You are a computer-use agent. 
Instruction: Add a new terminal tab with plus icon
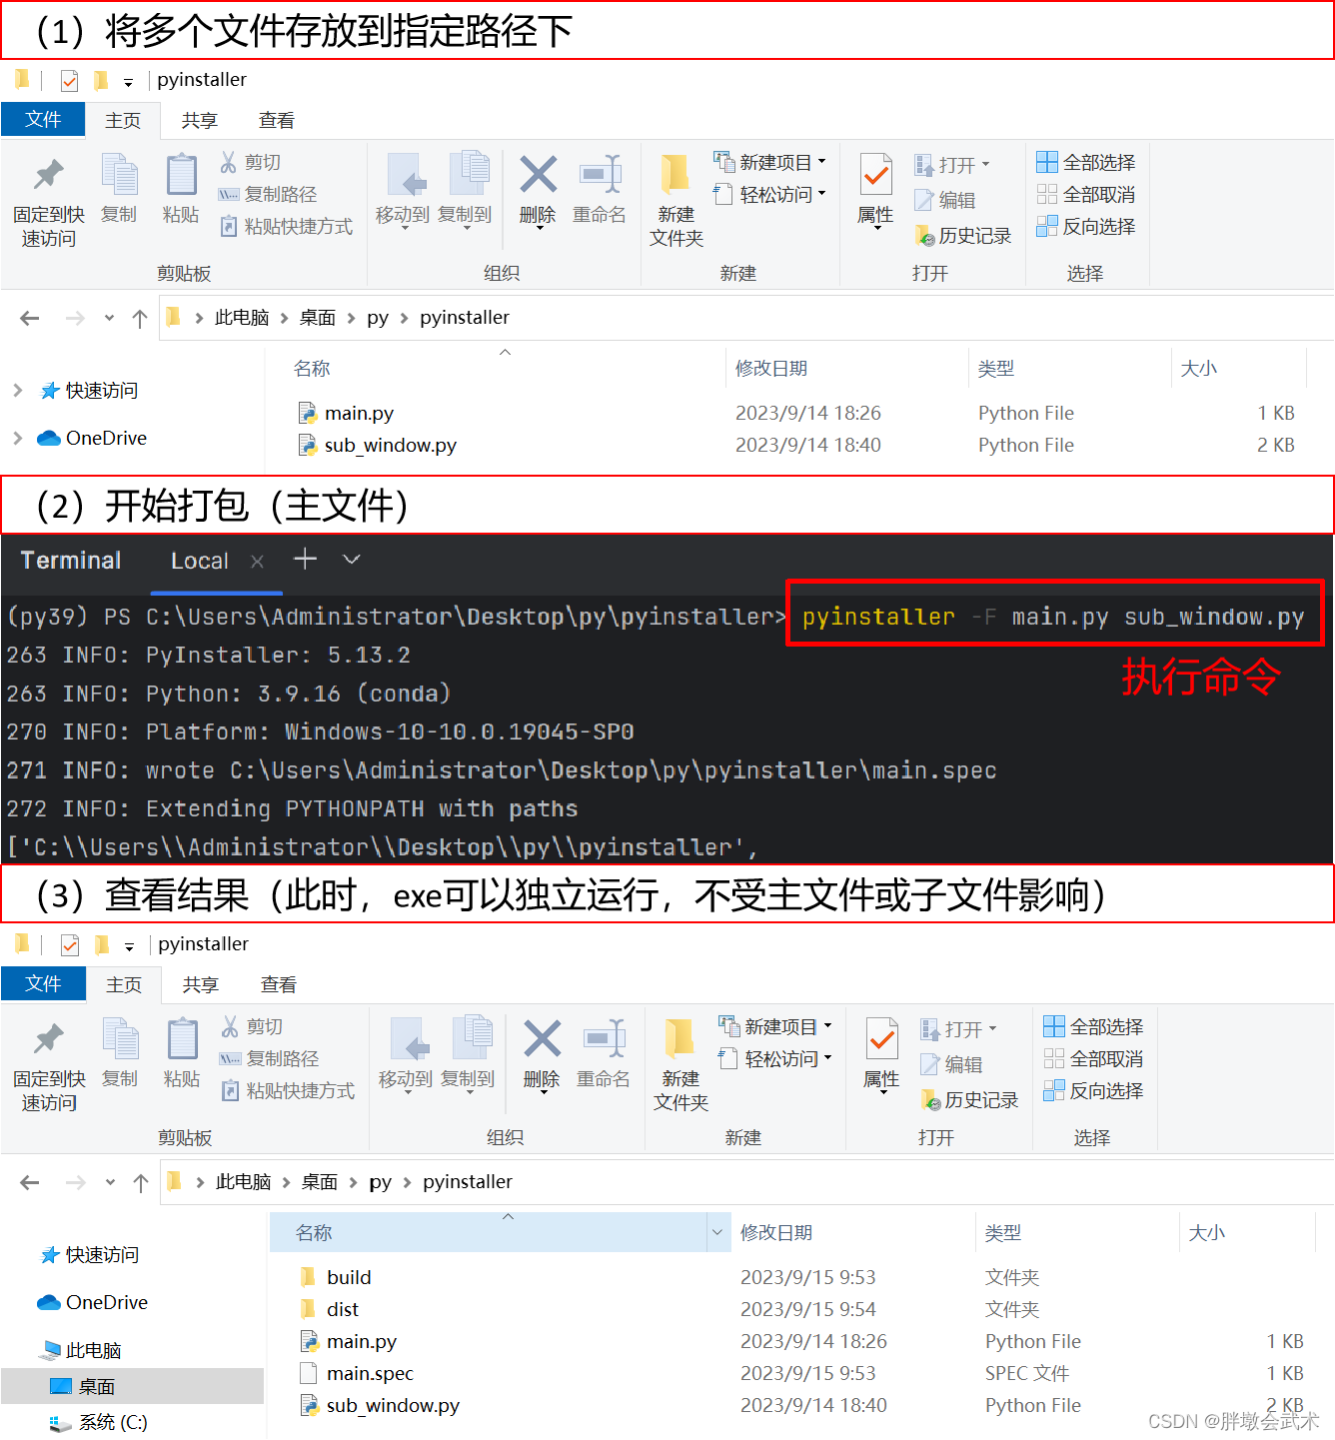click(x=305, y=559)
